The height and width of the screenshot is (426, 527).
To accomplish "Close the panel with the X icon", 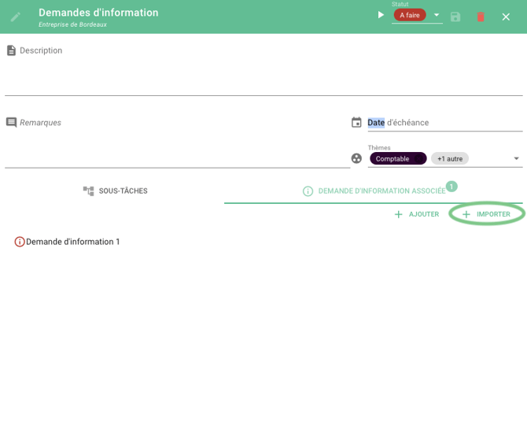I will (x=506, y=17).
